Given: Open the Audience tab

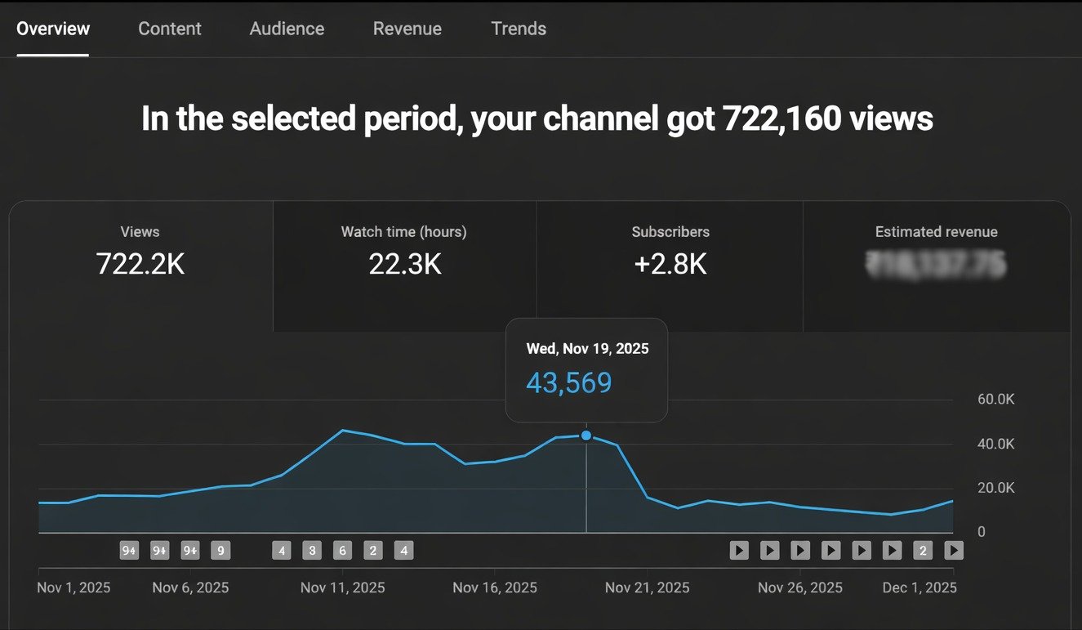Looking at the screenshot, I should [x=287, y=29].
